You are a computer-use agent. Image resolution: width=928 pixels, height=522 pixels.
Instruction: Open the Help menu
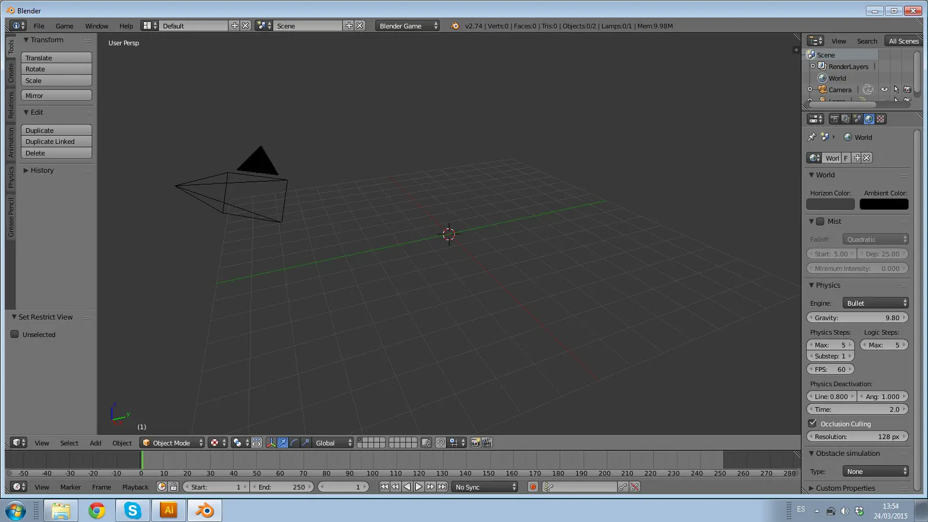pos(126,26)
